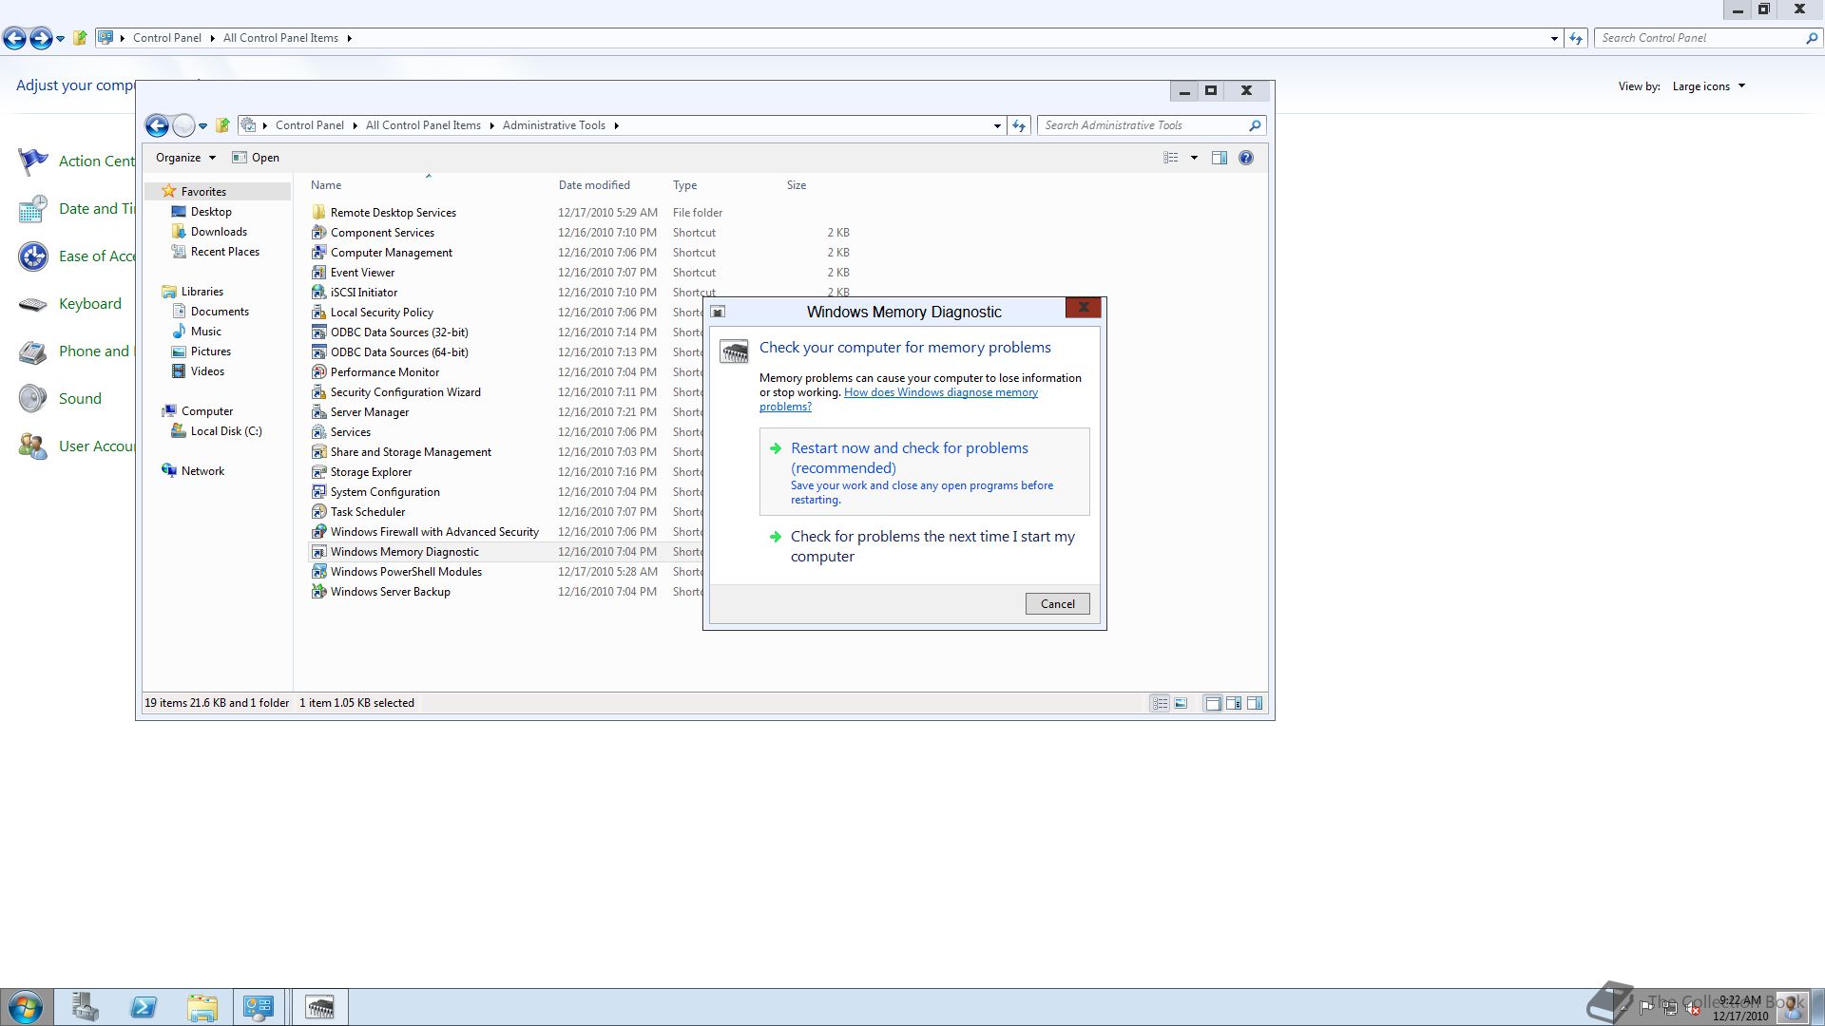Select Local Disk (C:) in navigation pane
The height and width of the screenshot is (1026, 1825).
pyautogui.click(x=226, y=431)
